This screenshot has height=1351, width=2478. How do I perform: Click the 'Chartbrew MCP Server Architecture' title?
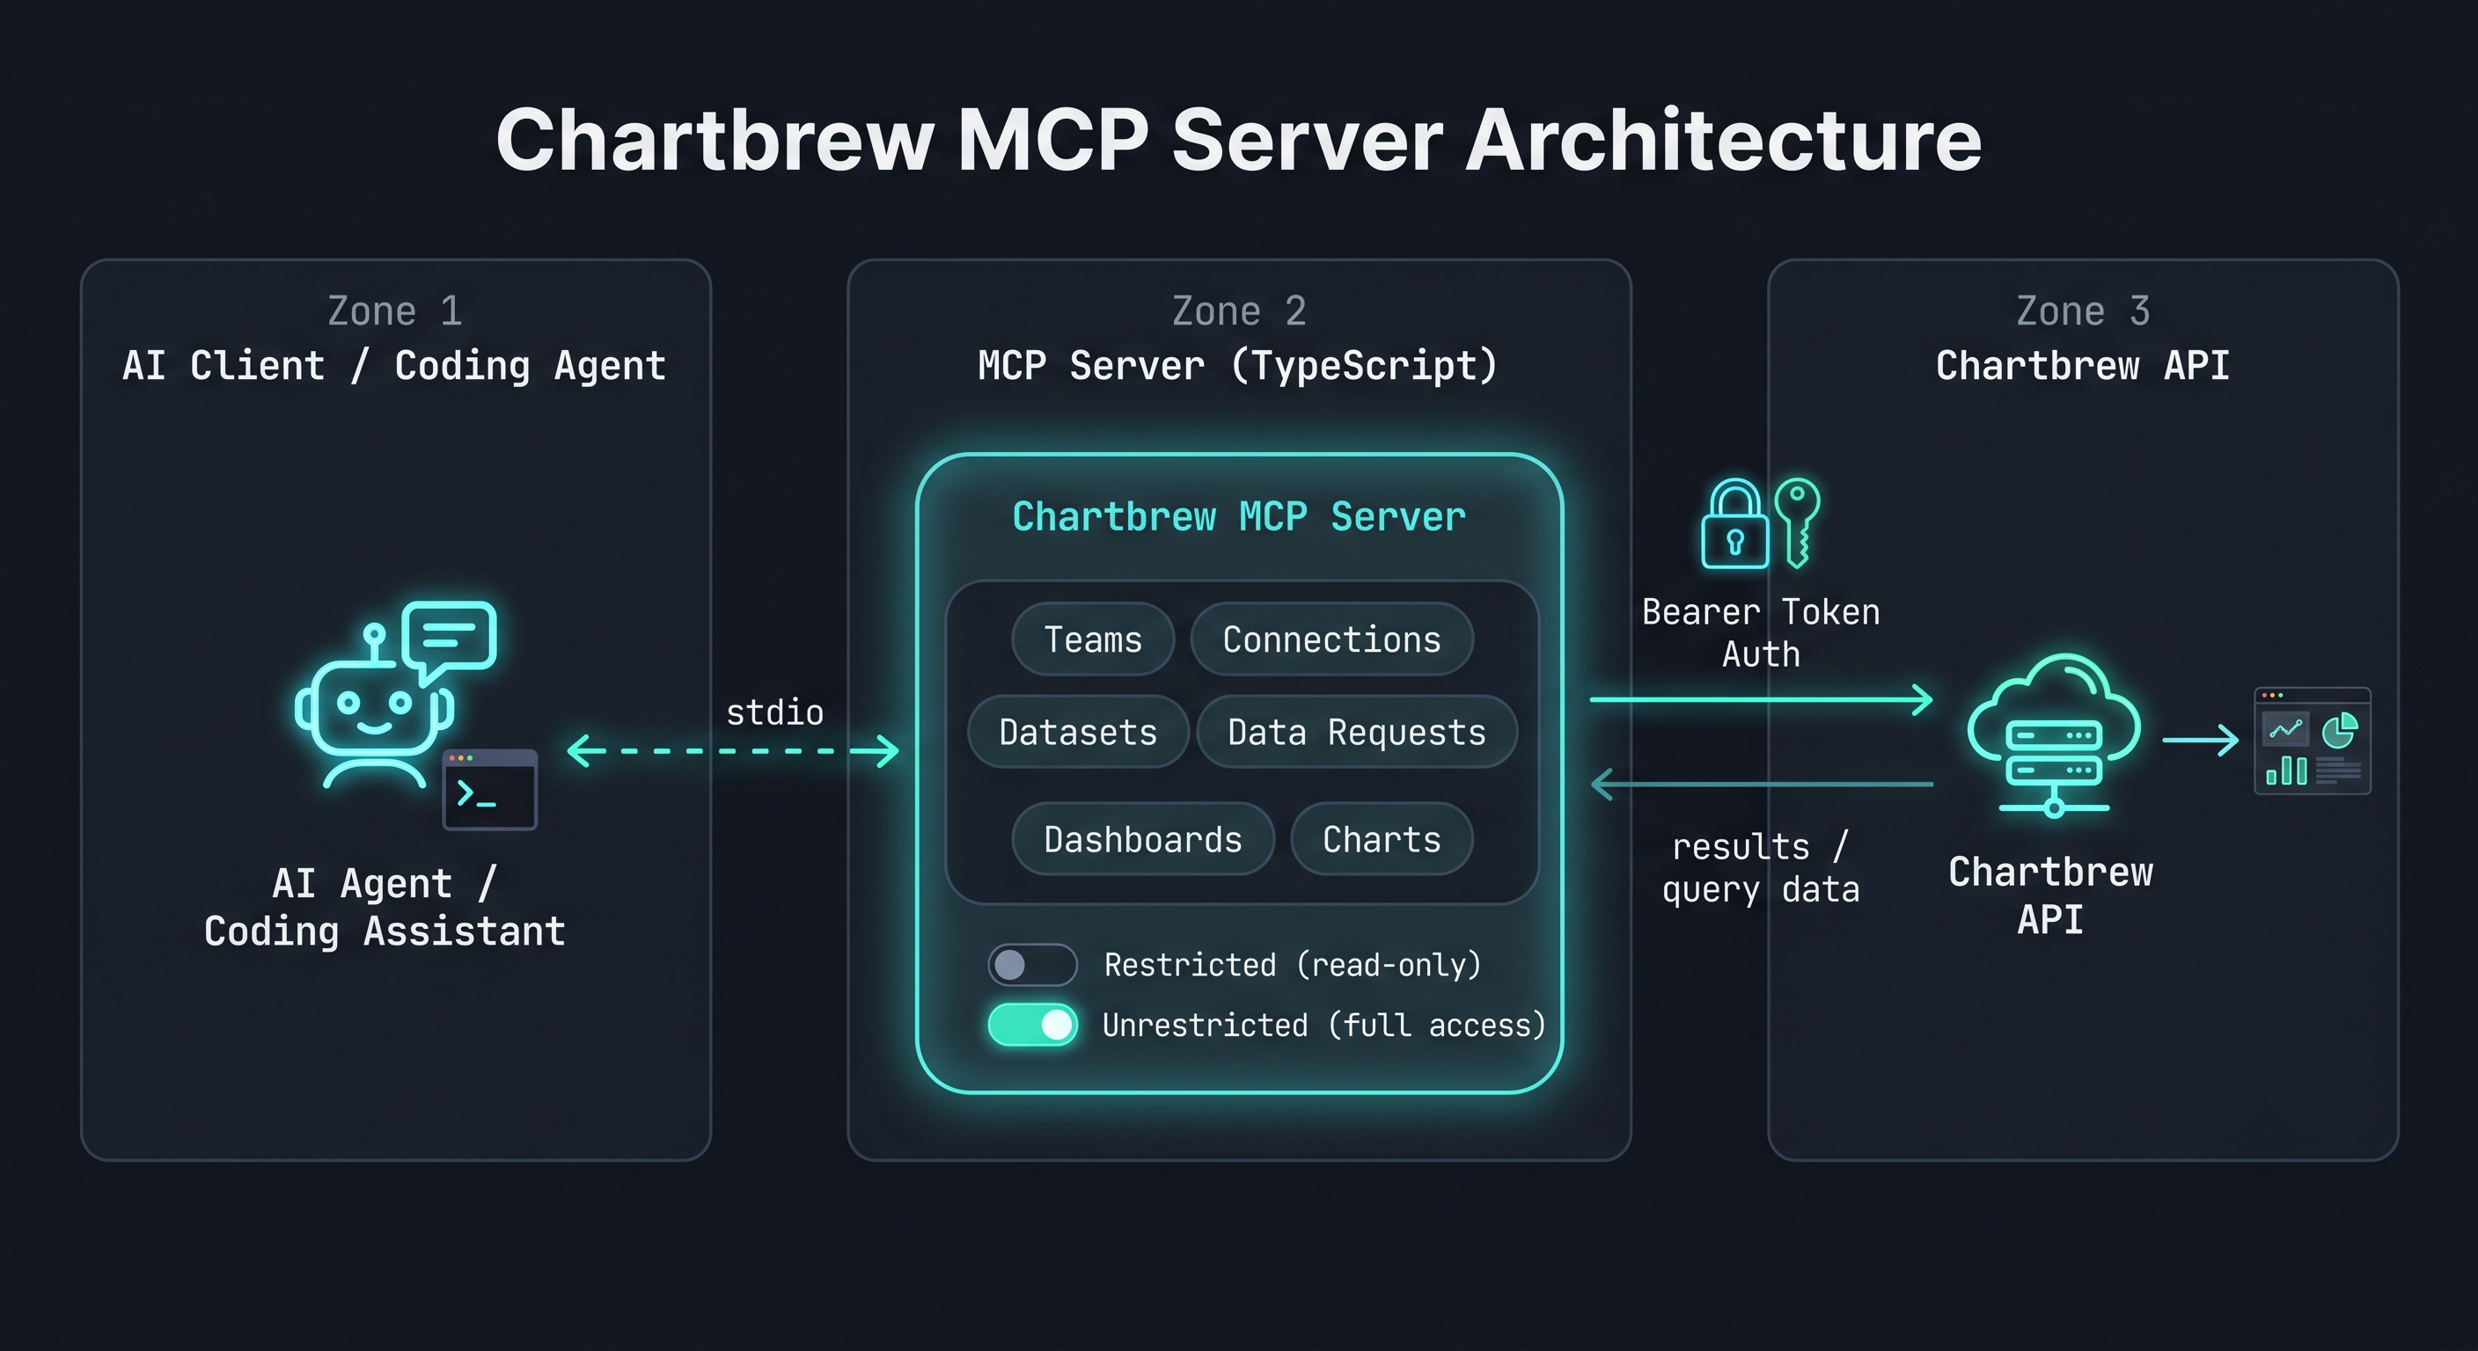[1239, 141]
